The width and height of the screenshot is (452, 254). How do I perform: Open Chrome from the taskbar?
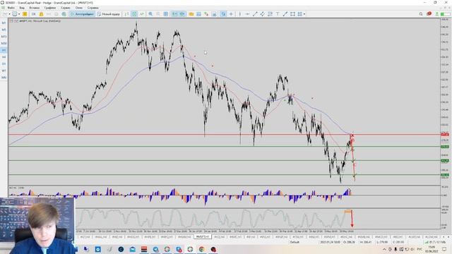(201, 249)
